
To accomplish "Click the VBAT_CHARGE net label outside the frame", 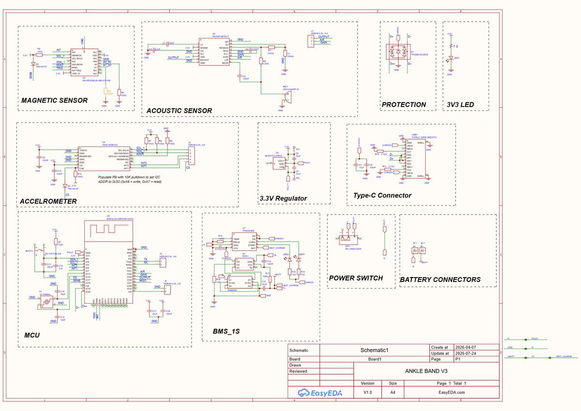I will pyautogui.click(x=564, y=356).
